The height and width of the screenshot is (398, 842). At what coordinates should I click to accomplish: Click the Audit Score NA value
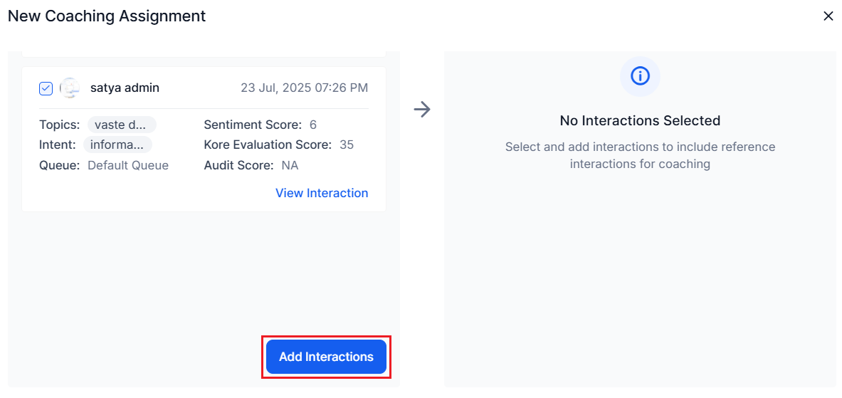point(290,165)
